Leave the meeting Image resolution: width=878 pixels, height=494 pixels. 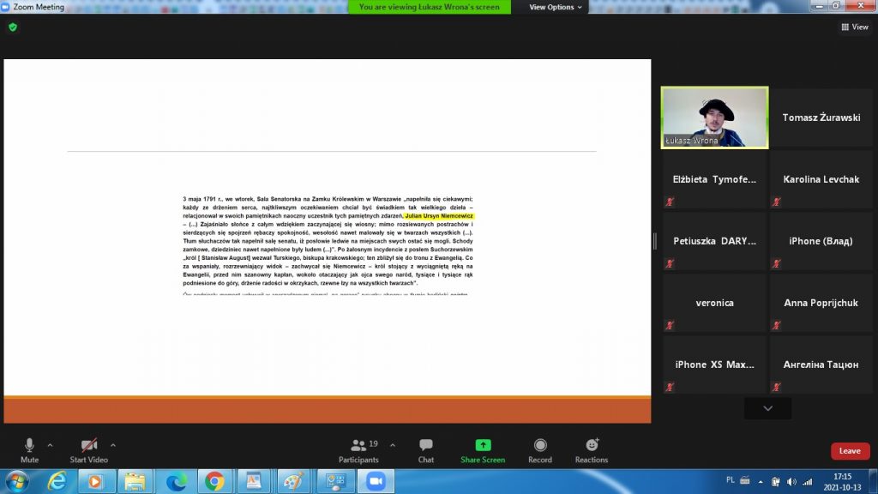coord(849,451)
